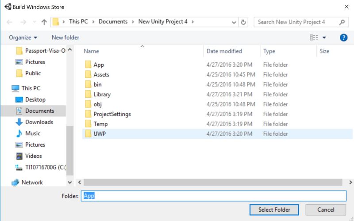Image resolution: width=354 pixels, height=221 pixels.
Task: Select the Temp folder icon
Action: tap(88, 124)
